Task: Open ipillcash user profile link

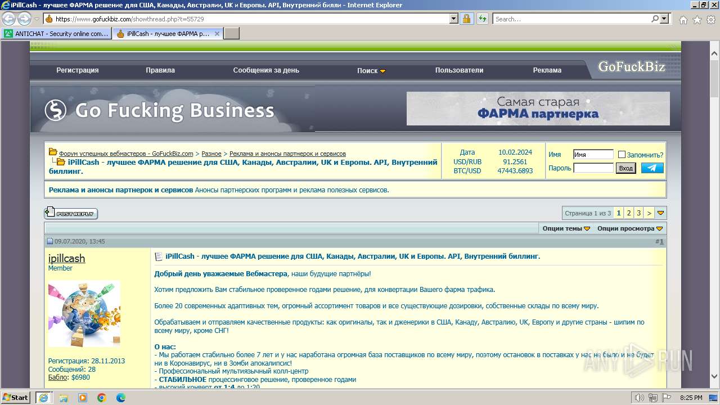Action: 67,258
